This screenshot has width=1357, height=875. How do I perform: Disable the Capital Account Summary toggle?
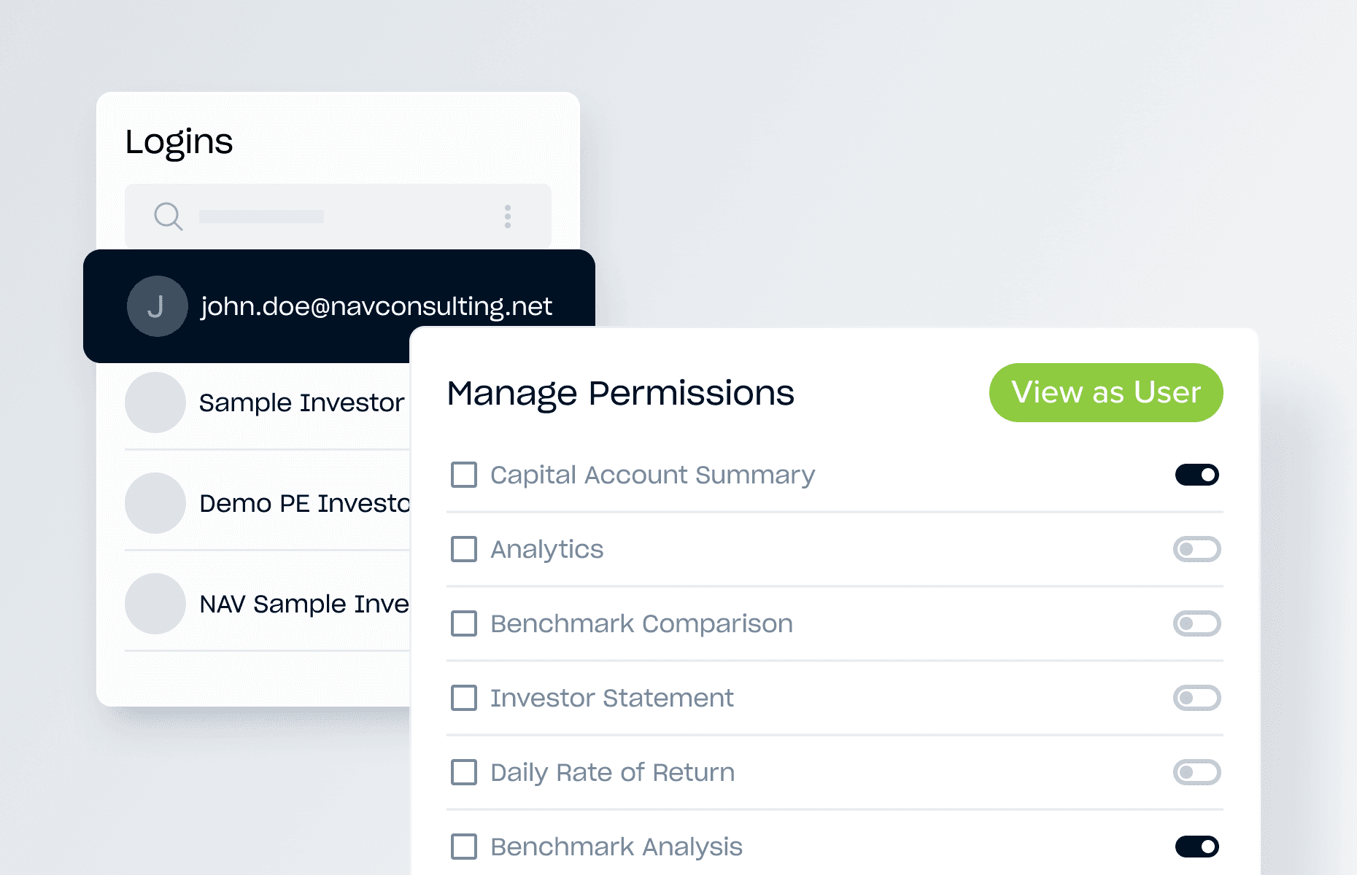[1196, 475]
